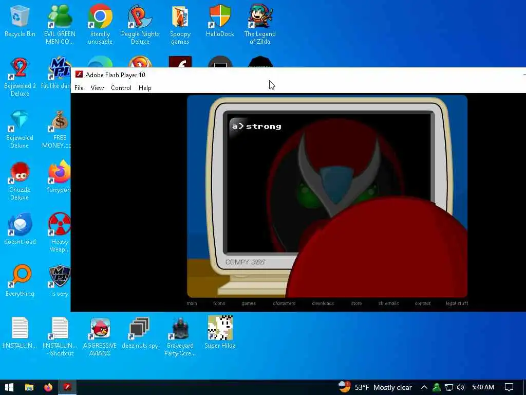Click the 'legal stuff' navigation link
This screenshot has width=526, height=395.
point(457,303)
